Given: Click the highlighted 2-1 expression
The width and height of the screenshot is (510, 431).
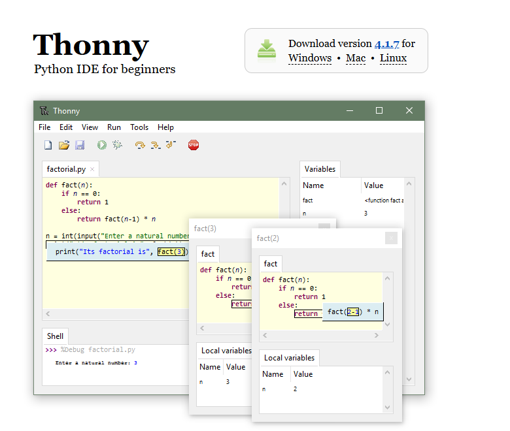Looking at the screenshot, I should [x=353, y=312].
